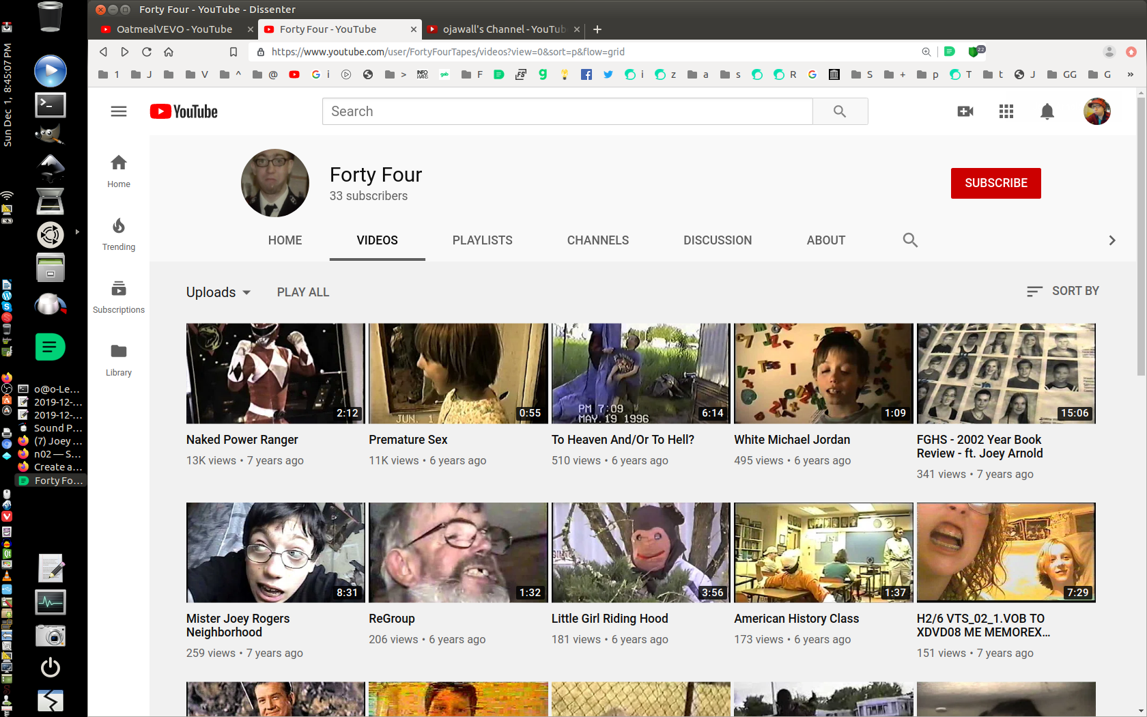Open Mister Joey Rogers Neighborhood thumbnail
Screen dimensions: 1147x717
276,552
